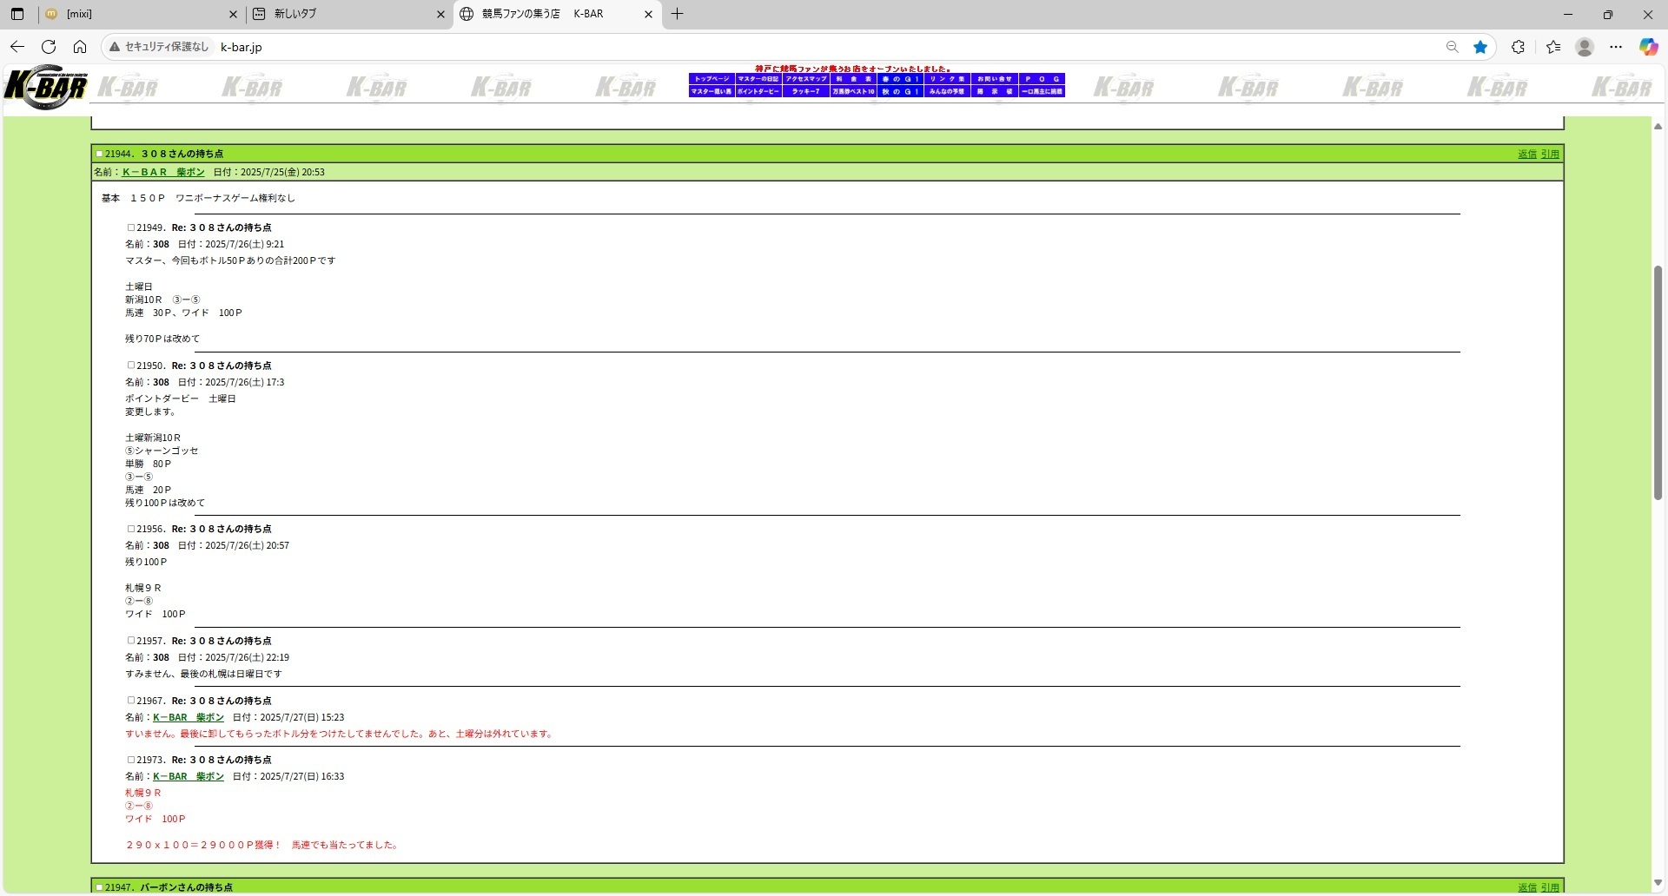Open the tab actions menu button
Image resolution: width=1668 pixels, height=896 pixels.
tap(17, 14)
